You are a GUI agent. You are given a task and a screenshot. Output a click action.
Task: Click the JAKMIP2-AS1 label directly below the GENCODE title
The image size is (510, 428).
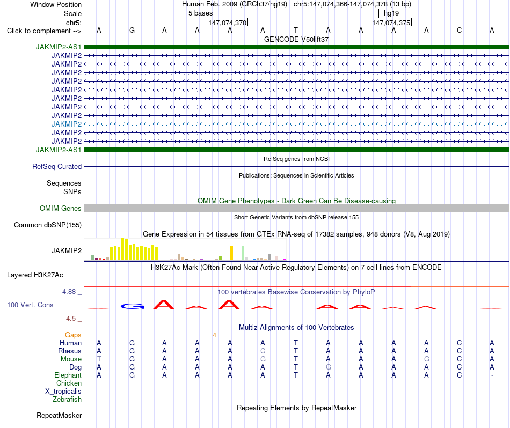(59, 47)
